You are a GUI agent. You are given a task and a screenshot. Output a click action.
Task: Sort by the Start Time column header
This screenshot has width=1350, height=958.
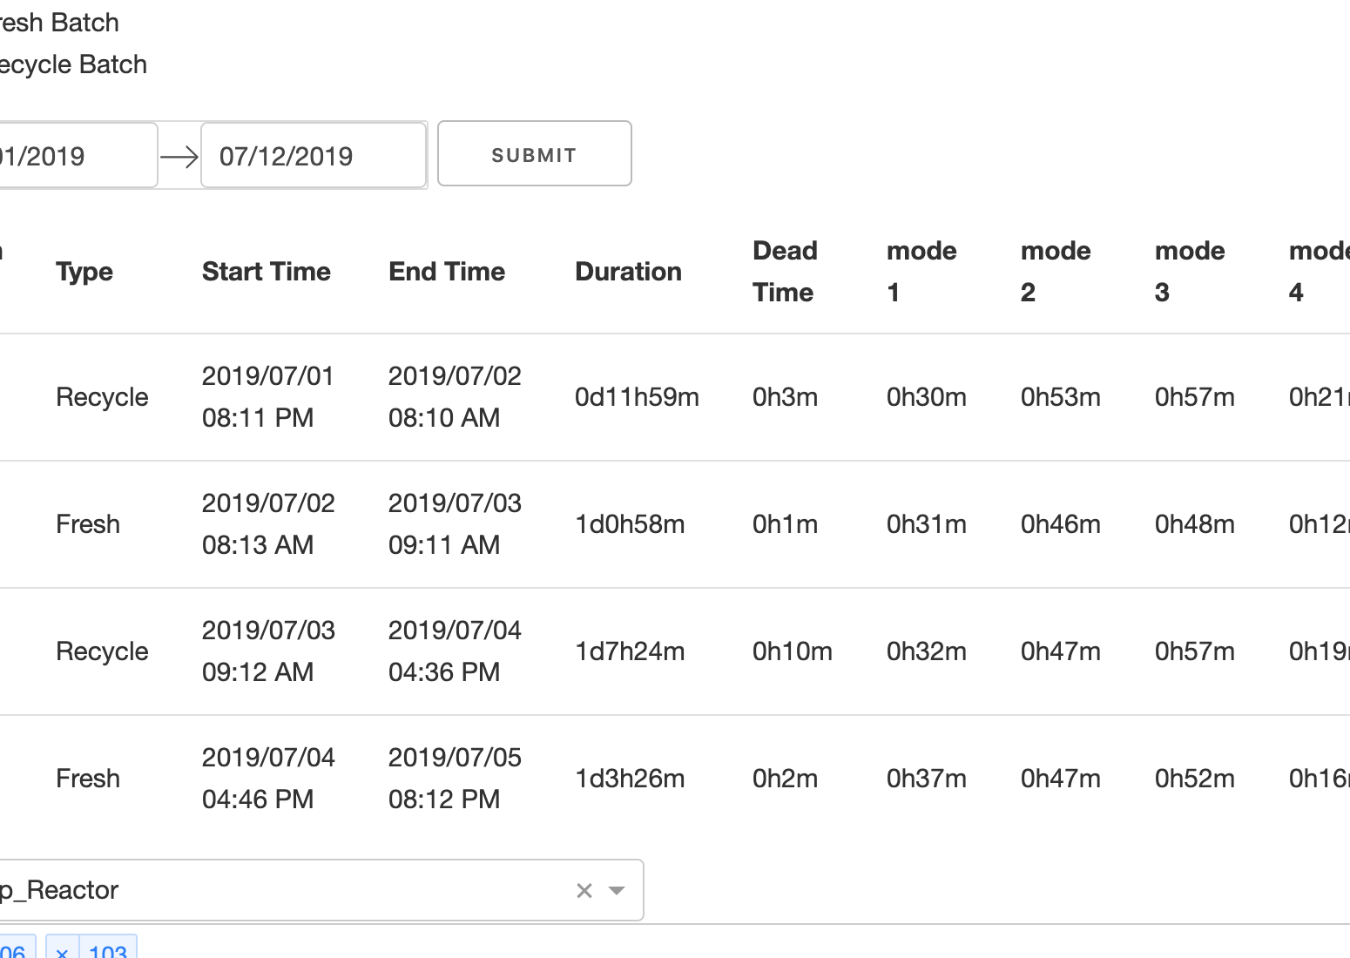coord(266,272)
